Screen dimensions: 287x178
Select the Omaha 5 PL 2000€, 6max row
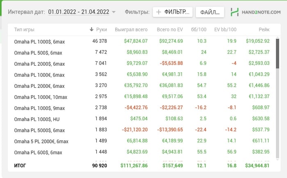tap(41, 141)
